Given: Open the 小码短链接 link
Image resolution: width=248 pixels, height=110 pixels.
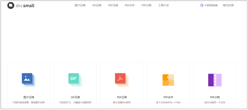Looking at the screenshot, I should (x=211, y=5).
